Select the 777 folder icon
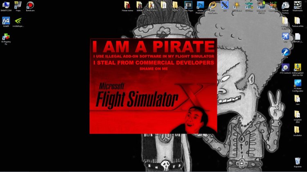This screenshot has width=307, height=172. pos(164,6)
